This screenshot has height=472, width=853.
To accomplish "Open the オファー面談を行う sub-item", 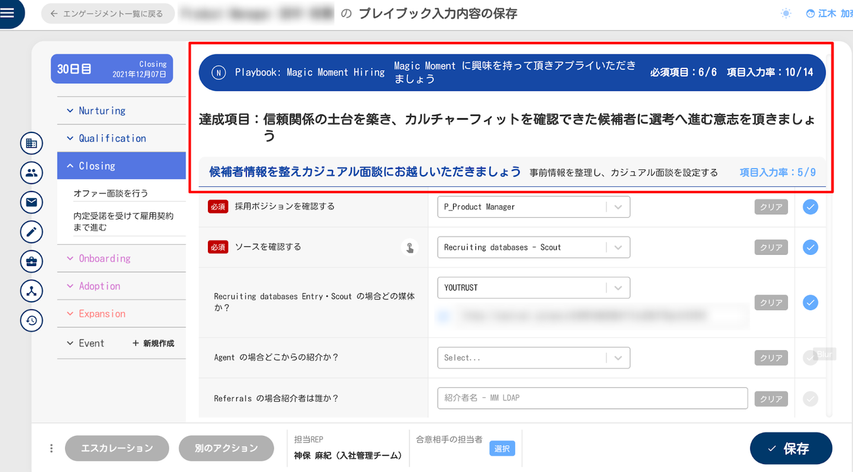I will (x=111, y=193).
